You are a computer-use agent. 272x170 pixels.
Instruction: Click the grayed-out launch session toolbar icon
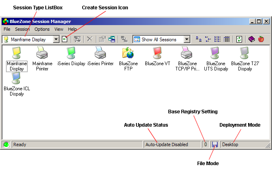77,39
